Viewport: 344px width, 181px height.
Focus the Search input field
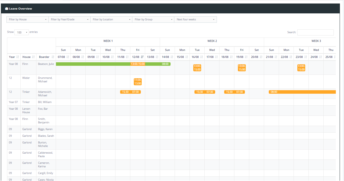(315, 32)
